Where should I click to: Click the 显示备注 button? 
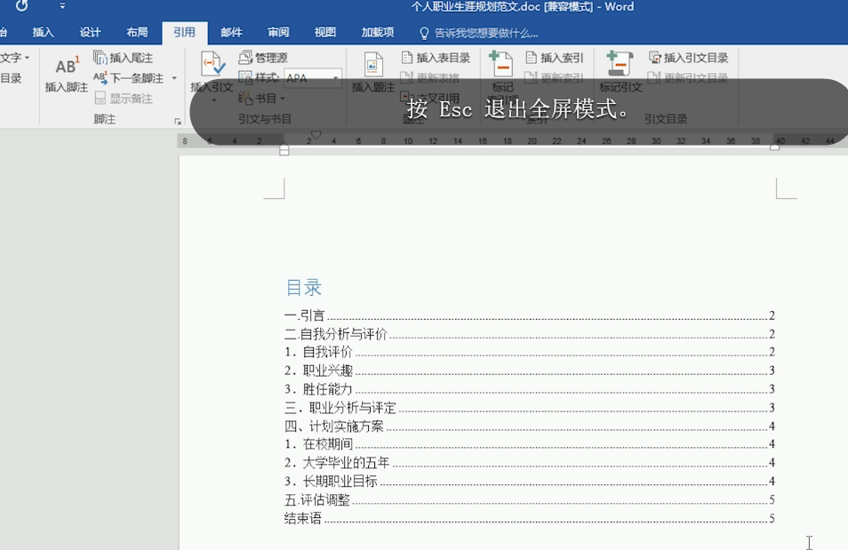point(124,99)
